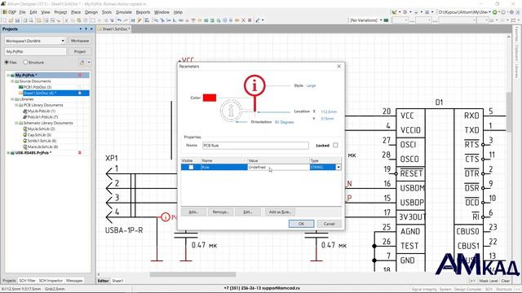Screen dimensions: 522x293
Task: Open the No Variations dropdown
Action: pos(381,20)
